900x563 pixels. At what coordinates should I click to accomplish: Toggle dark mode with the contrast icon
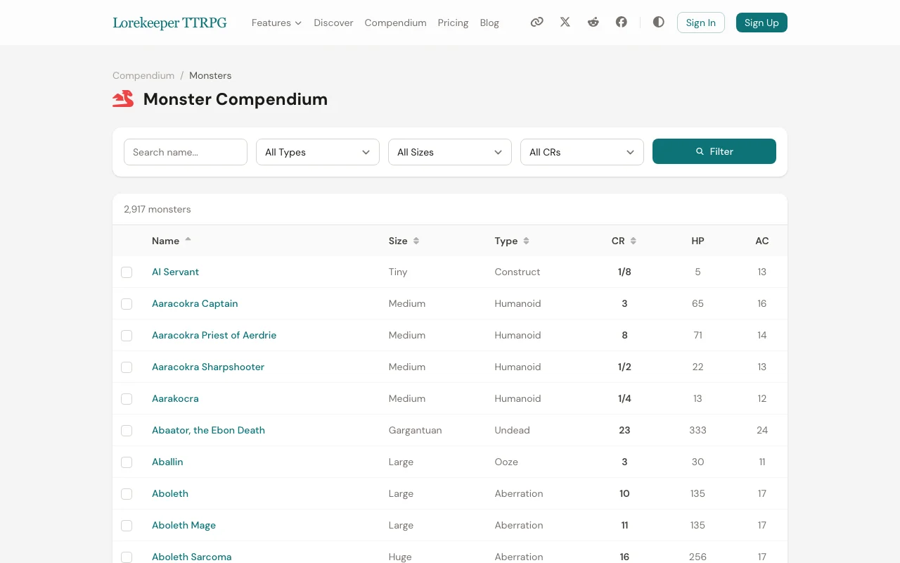(658, 22)
